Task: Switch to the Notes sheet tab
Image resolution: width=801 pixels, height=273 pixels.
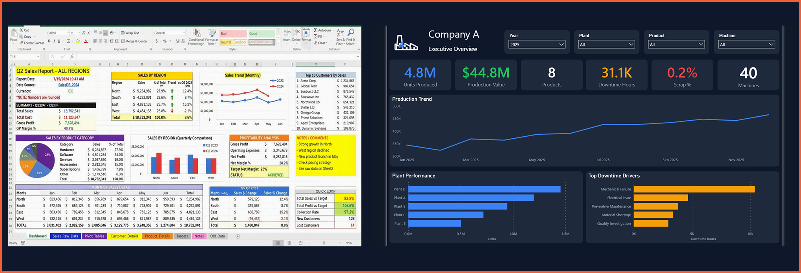Action: [199, 236]
